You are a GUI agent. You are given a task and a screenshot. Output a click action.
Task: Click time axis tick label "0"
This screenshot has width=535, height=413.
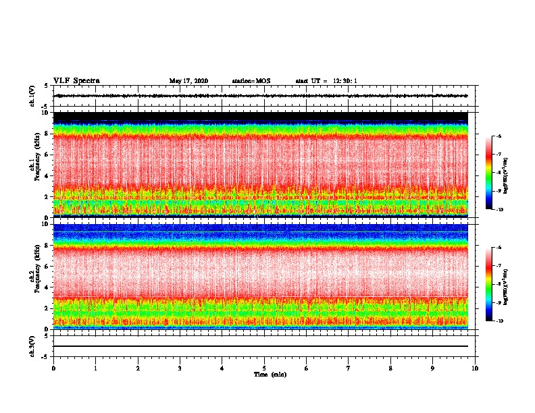53,368
